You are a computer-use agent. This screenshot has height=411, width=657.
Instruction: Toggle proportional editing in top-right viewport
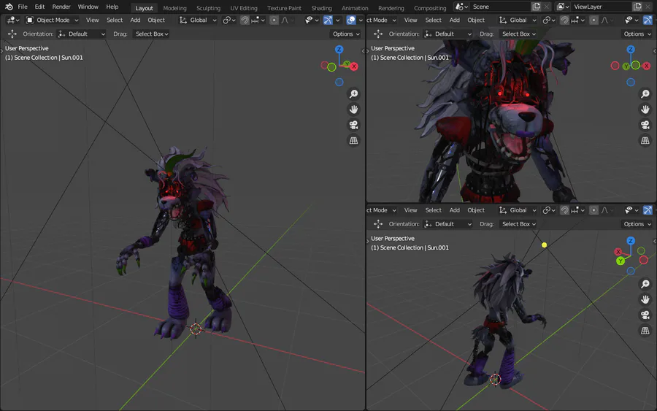pos(593,20)
